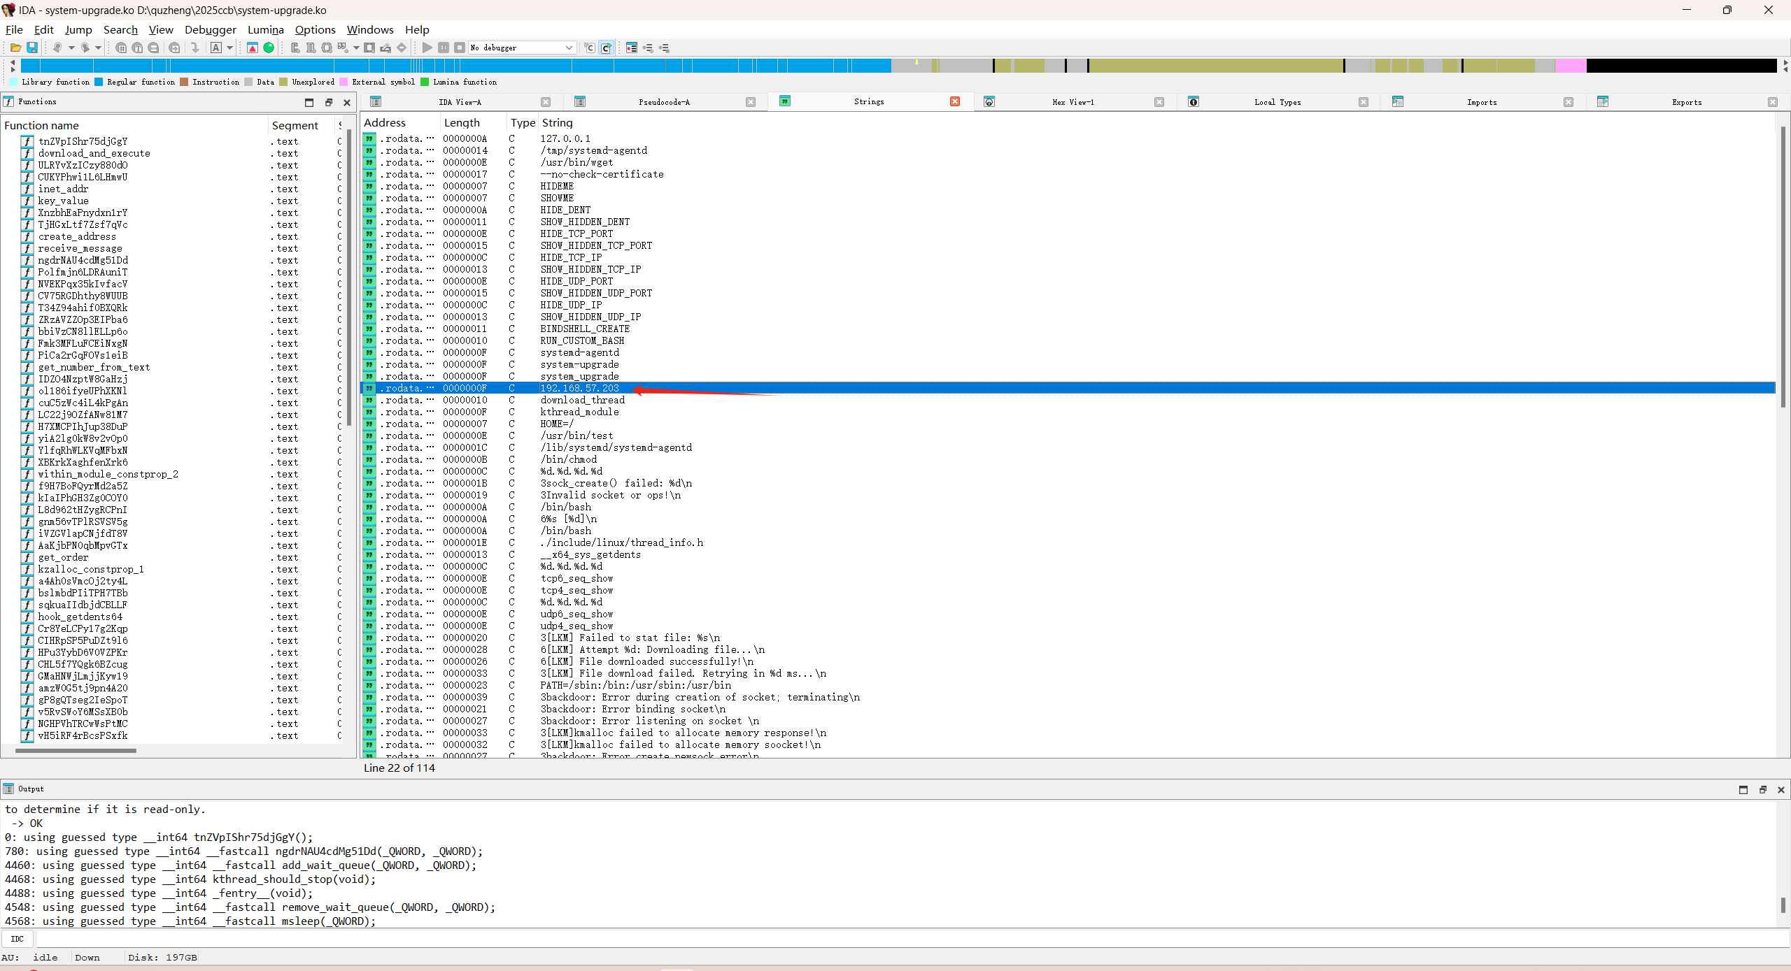1791x971 pixels.
Task: Open the 'No debugger' dropdown
Action: pyautogui.click(x=569, y=48)
